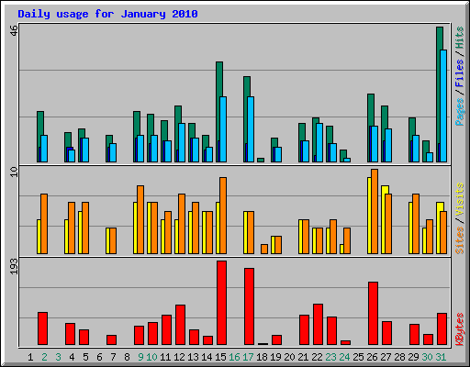Click the blue 'Files' legend label
Viewport: 470px width, 367px height.
[x=459, y=73]
